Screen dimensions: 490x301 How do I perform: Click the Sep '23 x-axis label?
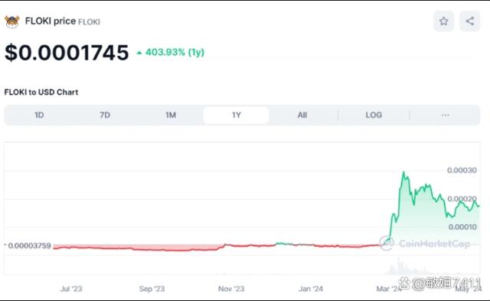pos(152,289)
